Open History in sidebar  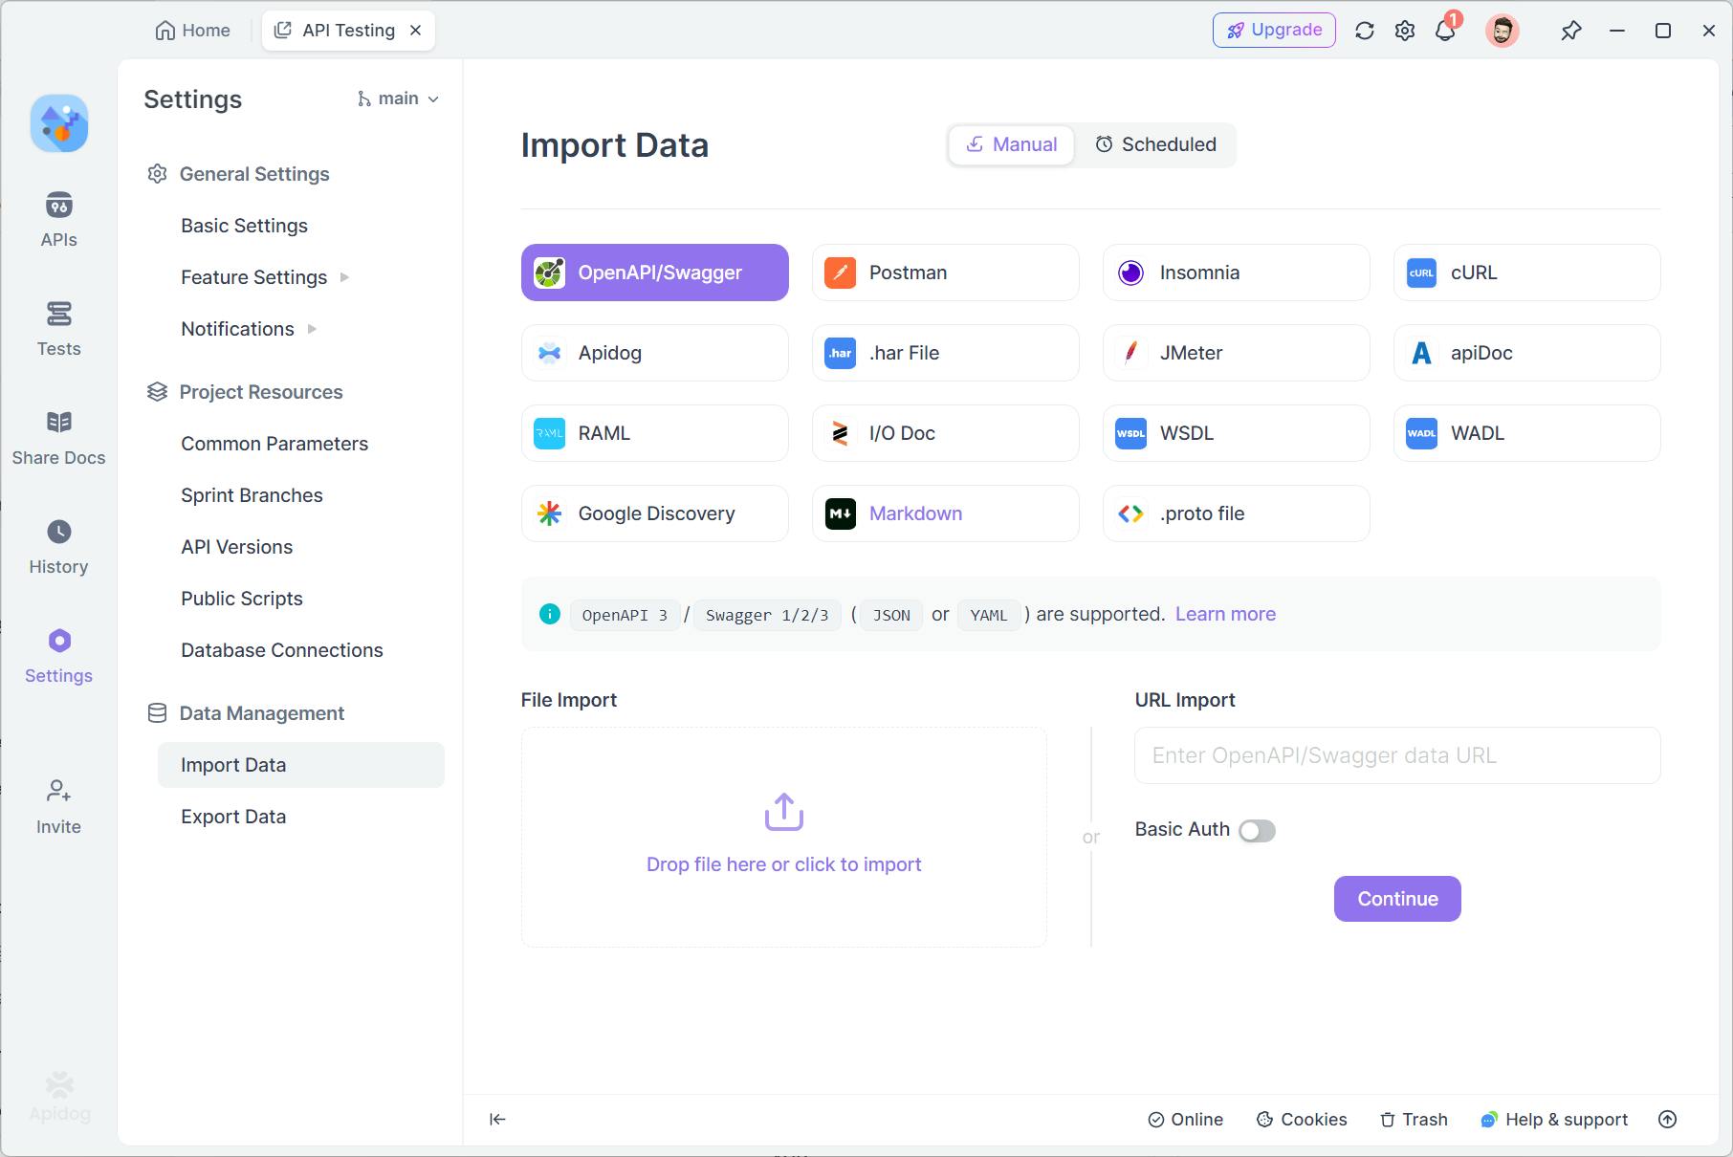[58, 547]
